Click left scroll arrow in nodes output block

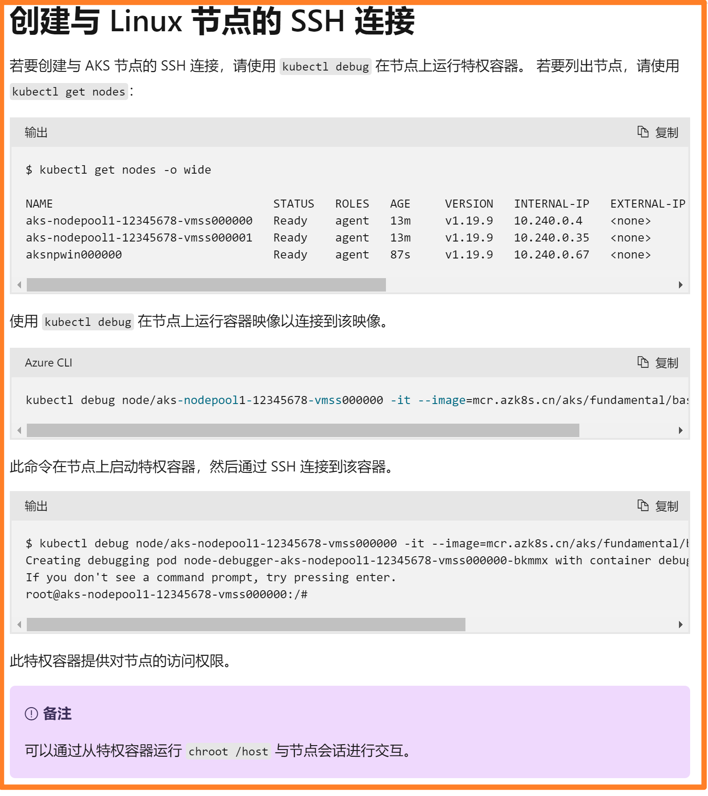pyautogui.click(x=19, y=285)
